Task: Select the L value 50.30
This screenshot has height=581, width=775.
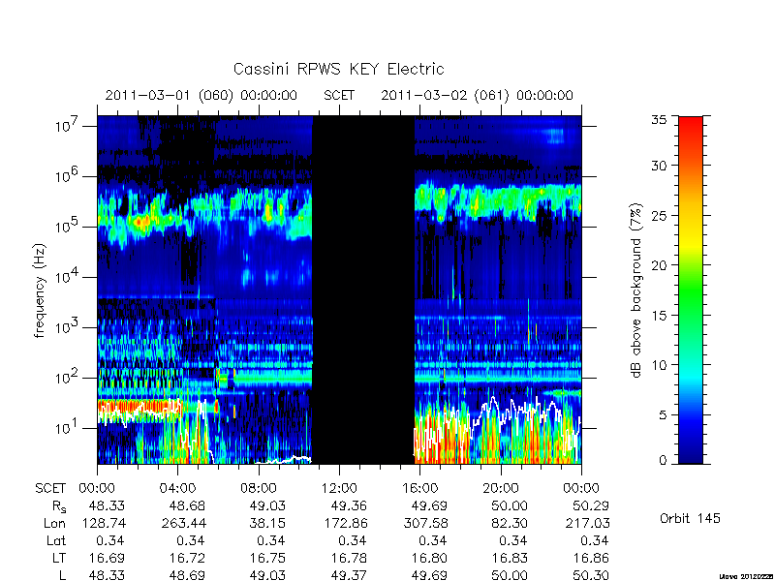Action: (x=591, y=575)
